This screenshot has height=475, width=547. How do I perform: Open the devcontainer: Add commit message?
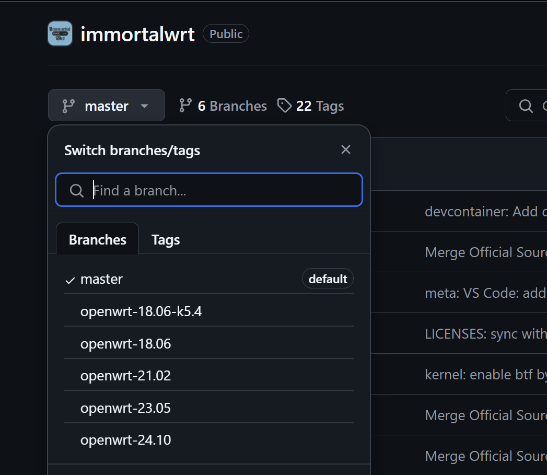(485, 212)
